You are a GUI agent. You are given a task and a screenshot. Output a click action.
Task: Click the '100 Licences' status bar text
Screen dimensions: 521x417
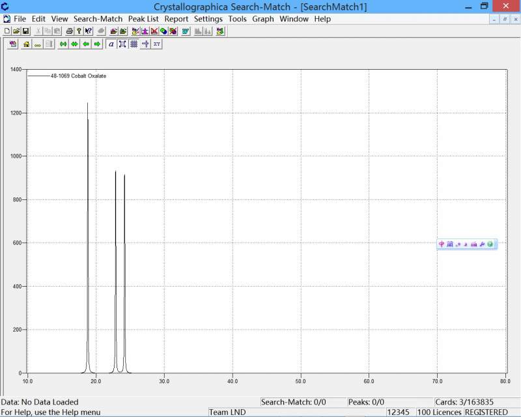pyautogui.click(x=439, y=412)
